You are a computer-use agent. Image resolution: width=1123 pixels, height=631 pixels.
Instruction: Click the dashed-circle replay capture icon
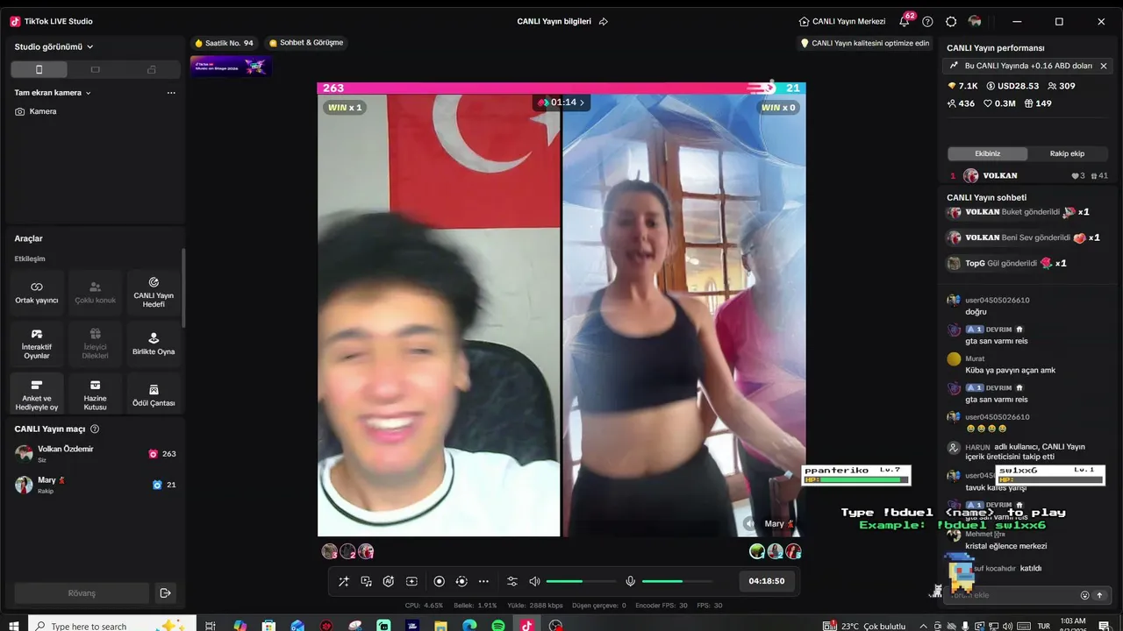(x=461, y=581)
